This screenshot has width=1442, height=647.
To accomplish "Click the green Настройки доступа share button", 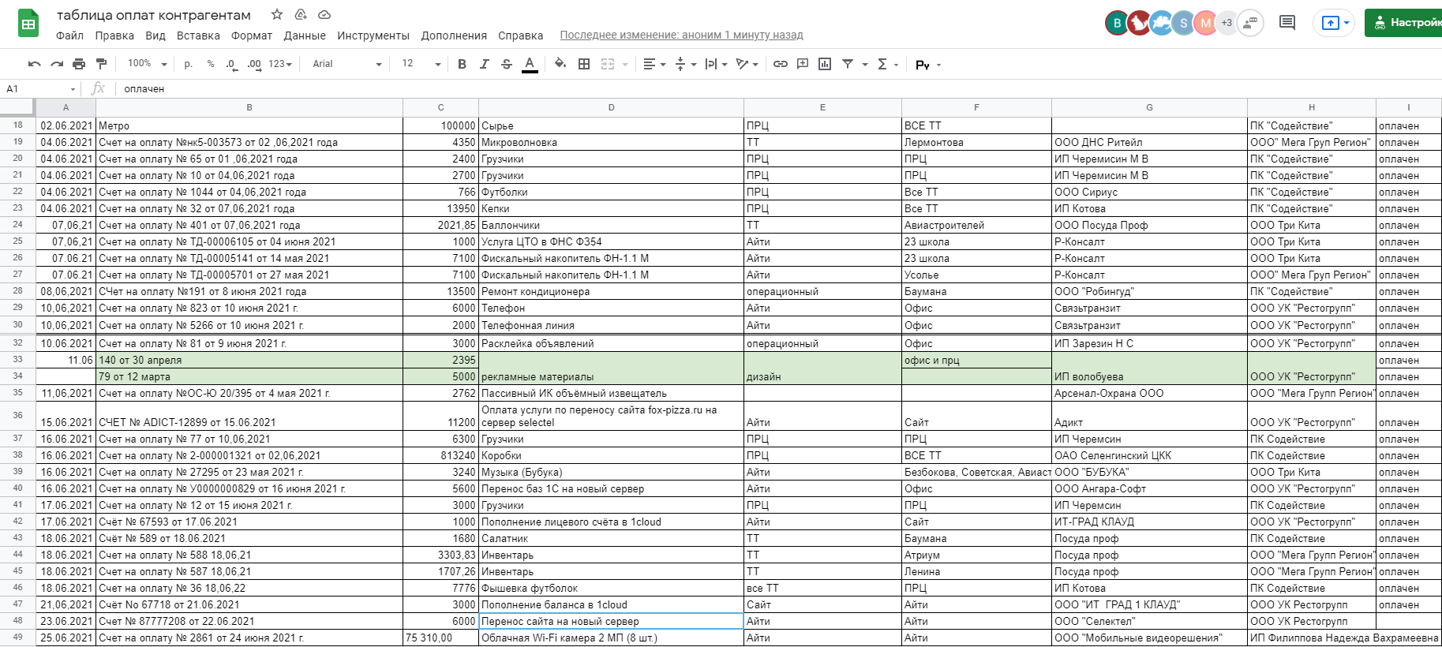I will 1404,23.
